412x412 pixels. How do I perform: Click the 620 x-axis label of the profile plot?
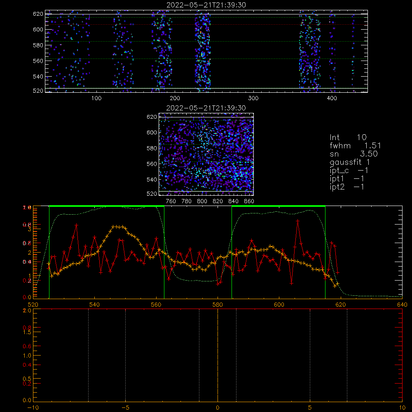pos(341,305)
